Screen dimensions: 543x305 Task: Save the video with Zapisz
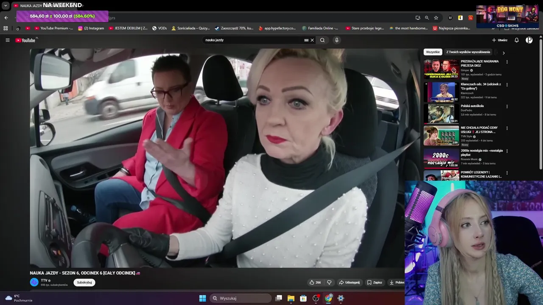pyautogui.click(x=375, y=283)
